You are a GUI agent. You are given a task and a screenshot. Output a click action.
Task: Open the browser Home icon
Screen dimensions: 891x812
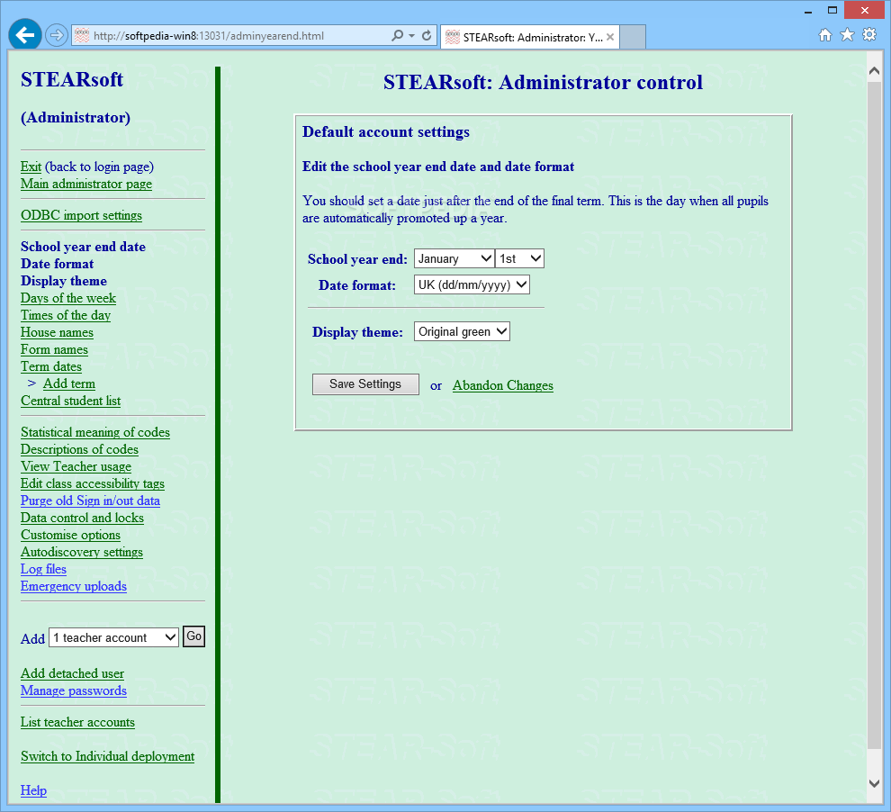coord(825,35)
